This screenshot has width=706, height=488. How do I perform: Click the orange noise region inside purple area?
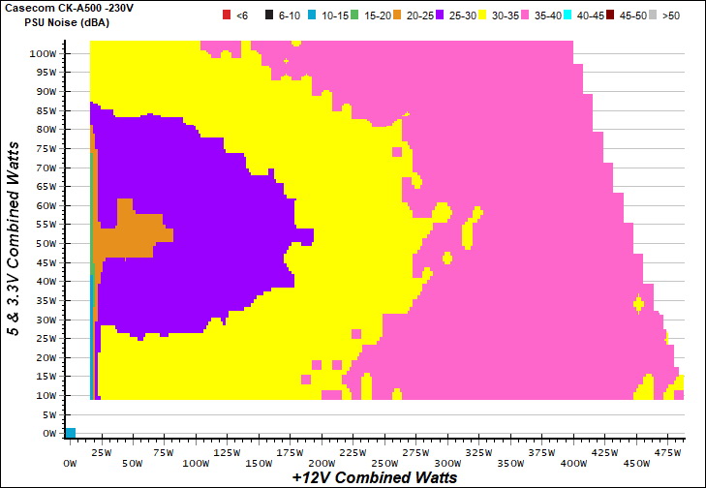134,234
